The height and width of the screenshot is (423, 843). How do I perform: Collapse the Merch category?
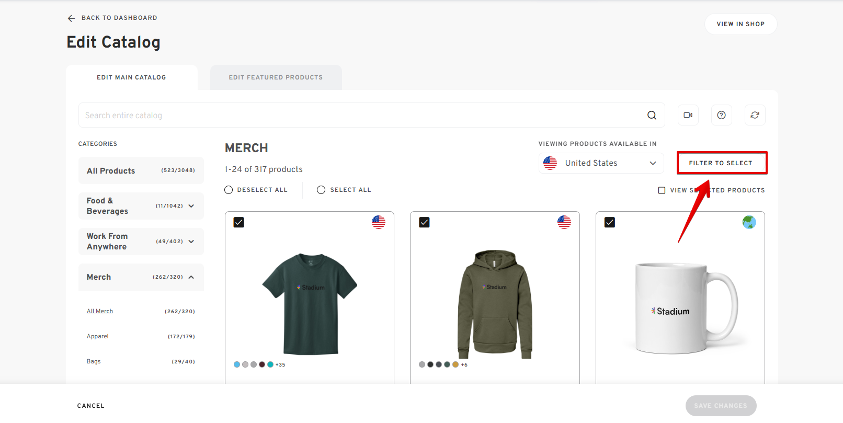tap(191, 277)
